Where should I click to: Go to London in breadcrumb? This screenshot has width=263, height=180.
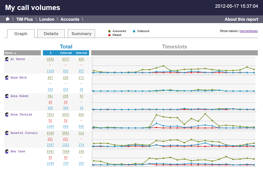pos(46,19)
